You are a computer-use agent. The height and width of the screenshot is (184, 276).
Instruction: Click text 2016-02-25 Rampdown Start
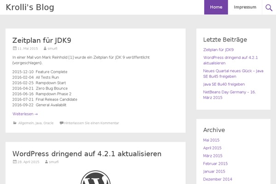[39, 83]
